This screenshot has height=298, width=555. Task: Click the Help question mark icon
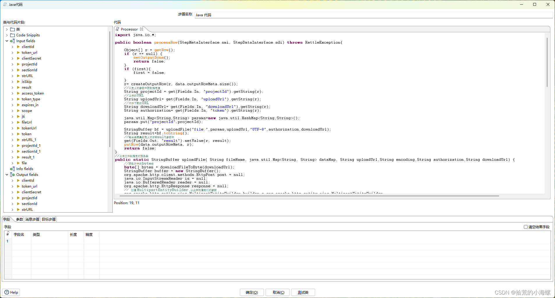click(7, 292)
